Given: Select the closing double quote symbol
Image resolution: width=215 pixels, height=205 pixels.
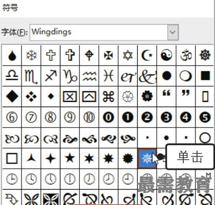Looking at the screenshot, I should tap(186, 93).
